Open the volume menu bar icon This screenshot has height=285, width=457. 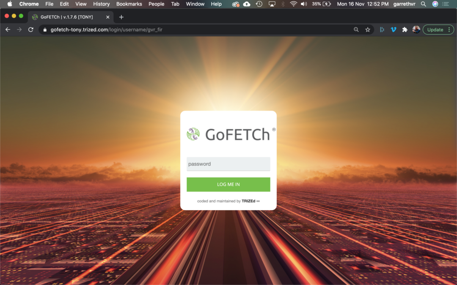(x=304, y=4)
